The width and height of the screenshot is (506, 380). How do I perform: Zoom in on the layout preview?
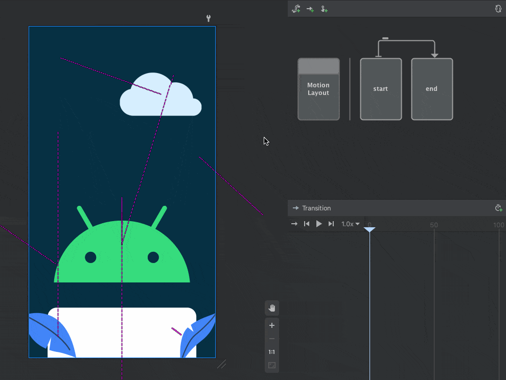coord(272,325)
